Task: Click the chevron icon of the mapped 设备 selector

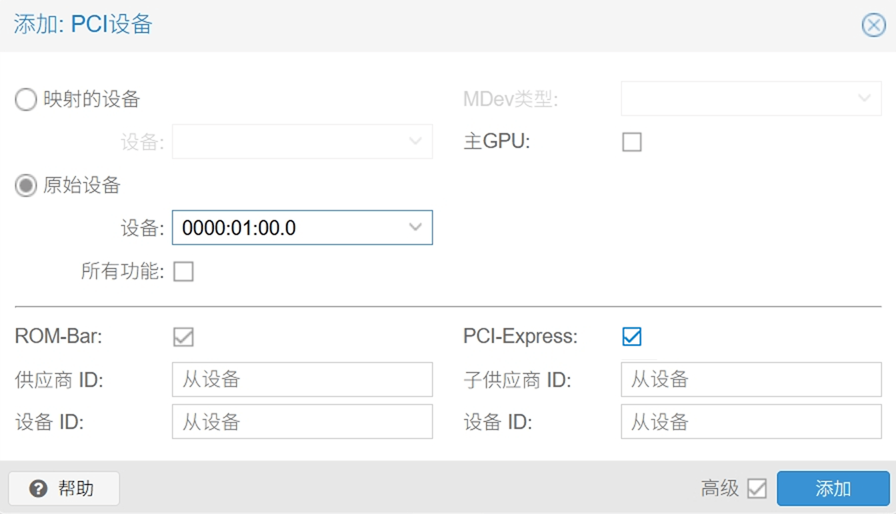Action: click(x=415, y=141)
